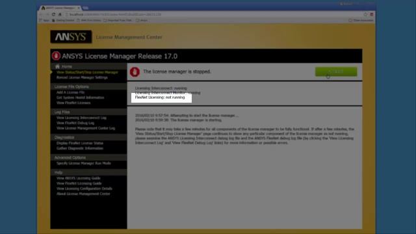Screen dimensions: 416x234
Task: Click 'The license manager is stopped.' message
Action: 177,71
